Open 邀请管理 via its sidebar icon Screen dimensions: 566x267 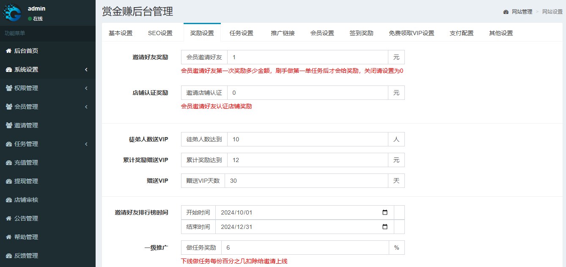click(x=8, y=125)
